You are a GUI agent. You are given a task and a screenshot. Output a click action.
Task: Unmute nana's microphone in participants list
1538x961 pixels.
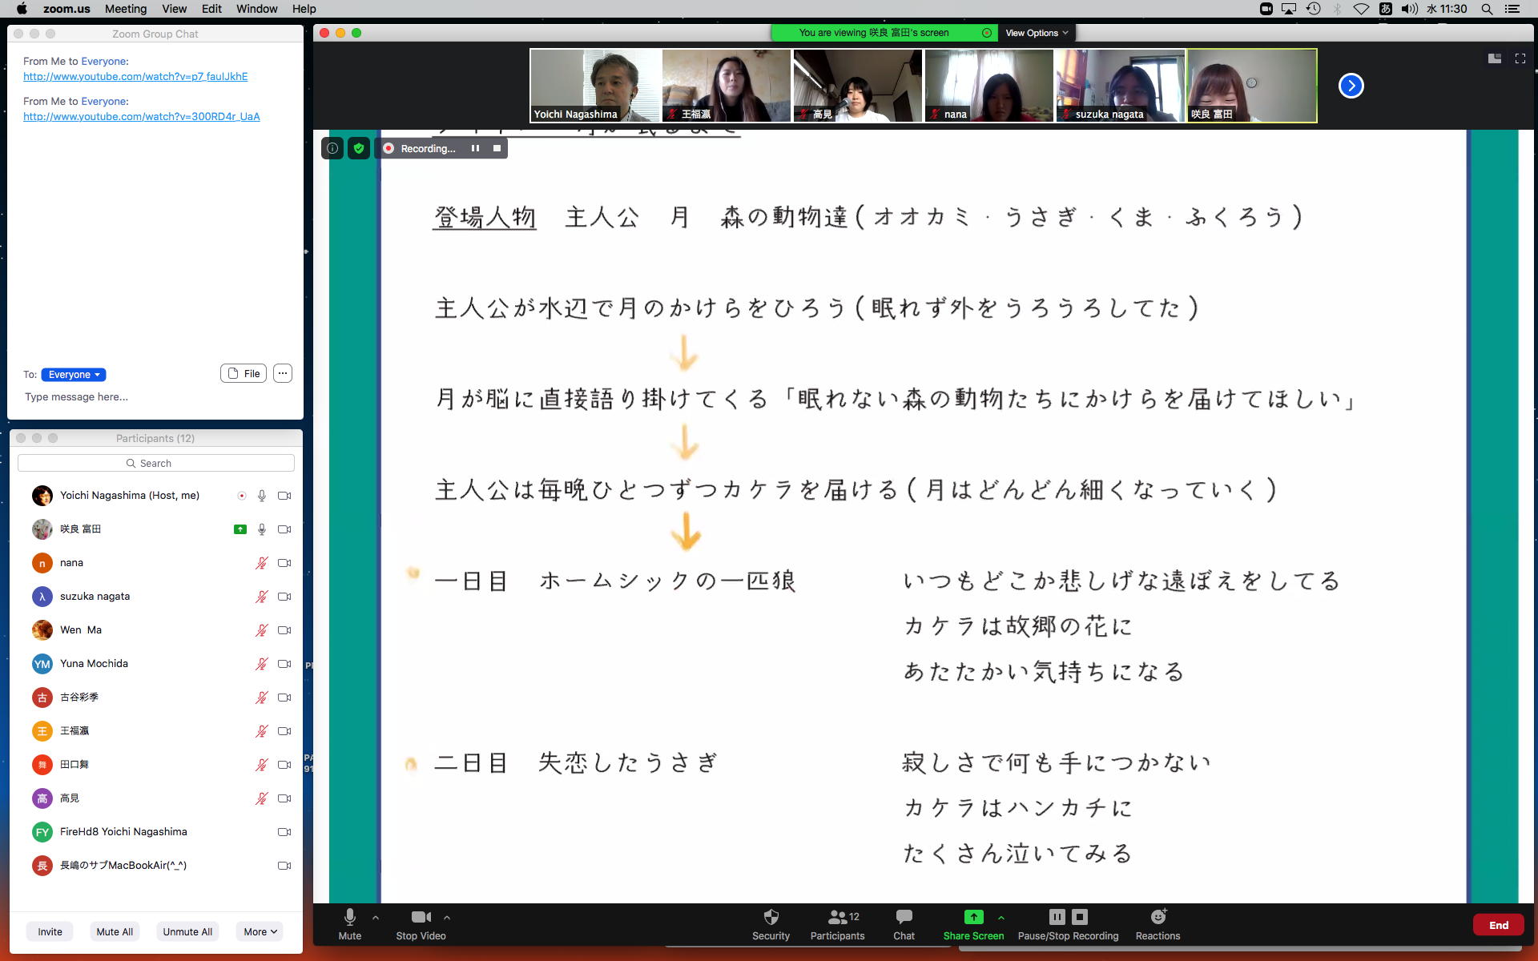click(x=261, y=563)
